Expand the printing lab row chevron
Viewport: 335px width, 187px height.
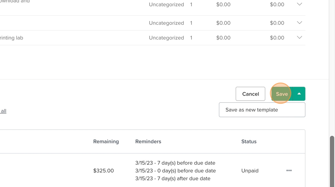(x=299, y=38)
